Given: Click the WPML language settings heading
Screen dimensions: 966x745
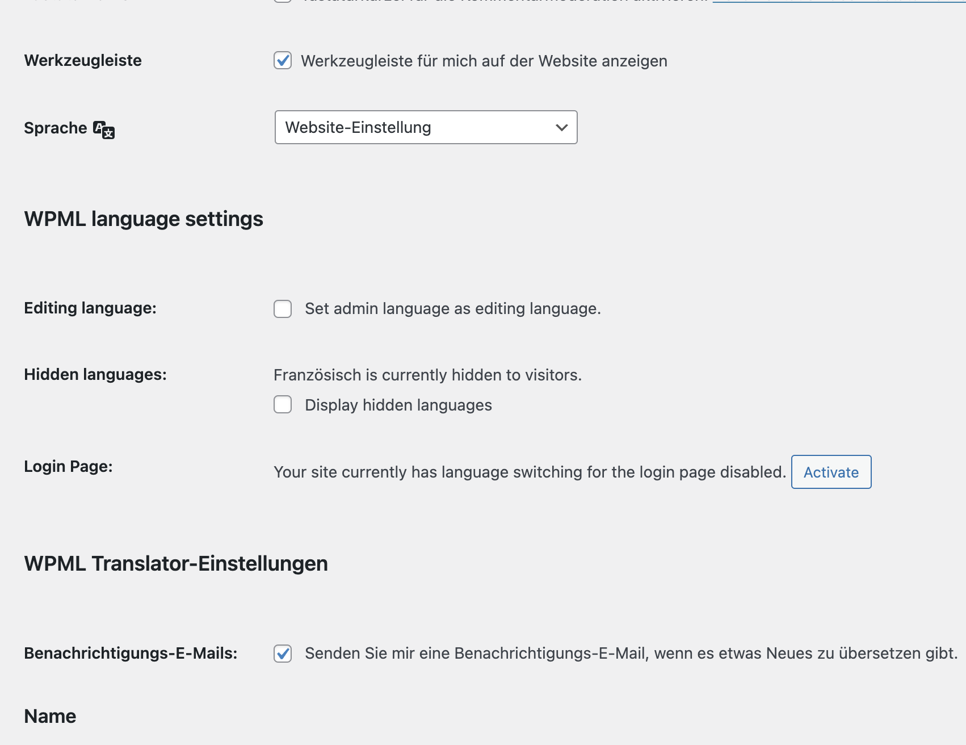Looking at the screenshot, I should click(144, 219).
